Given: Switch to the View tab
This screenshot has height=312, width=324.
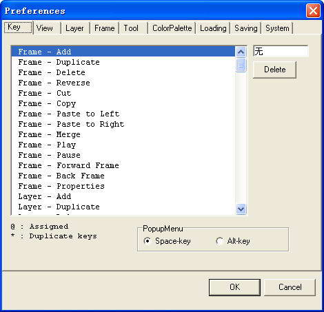Looking at the screenshot, I should 45,28.
